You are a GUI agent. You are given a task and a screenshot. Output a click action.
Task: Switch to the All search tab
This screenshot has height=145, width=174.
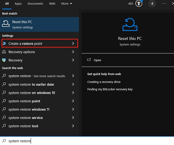(x=7, y=4)
